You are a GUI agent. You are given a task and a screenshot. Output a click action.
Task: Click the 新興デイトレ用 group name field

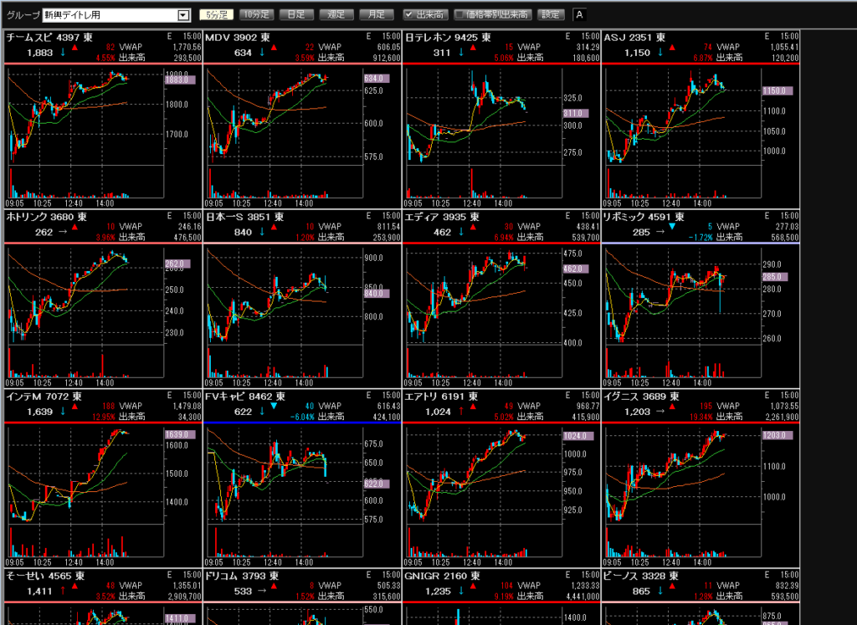point(109,15)
